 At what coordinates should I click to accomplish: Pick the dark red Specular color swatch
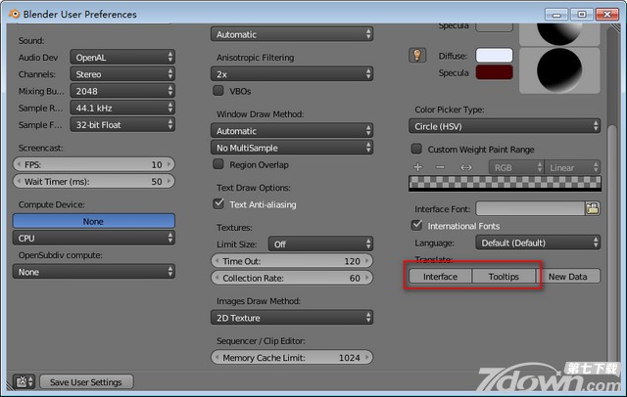click(494, 72)
